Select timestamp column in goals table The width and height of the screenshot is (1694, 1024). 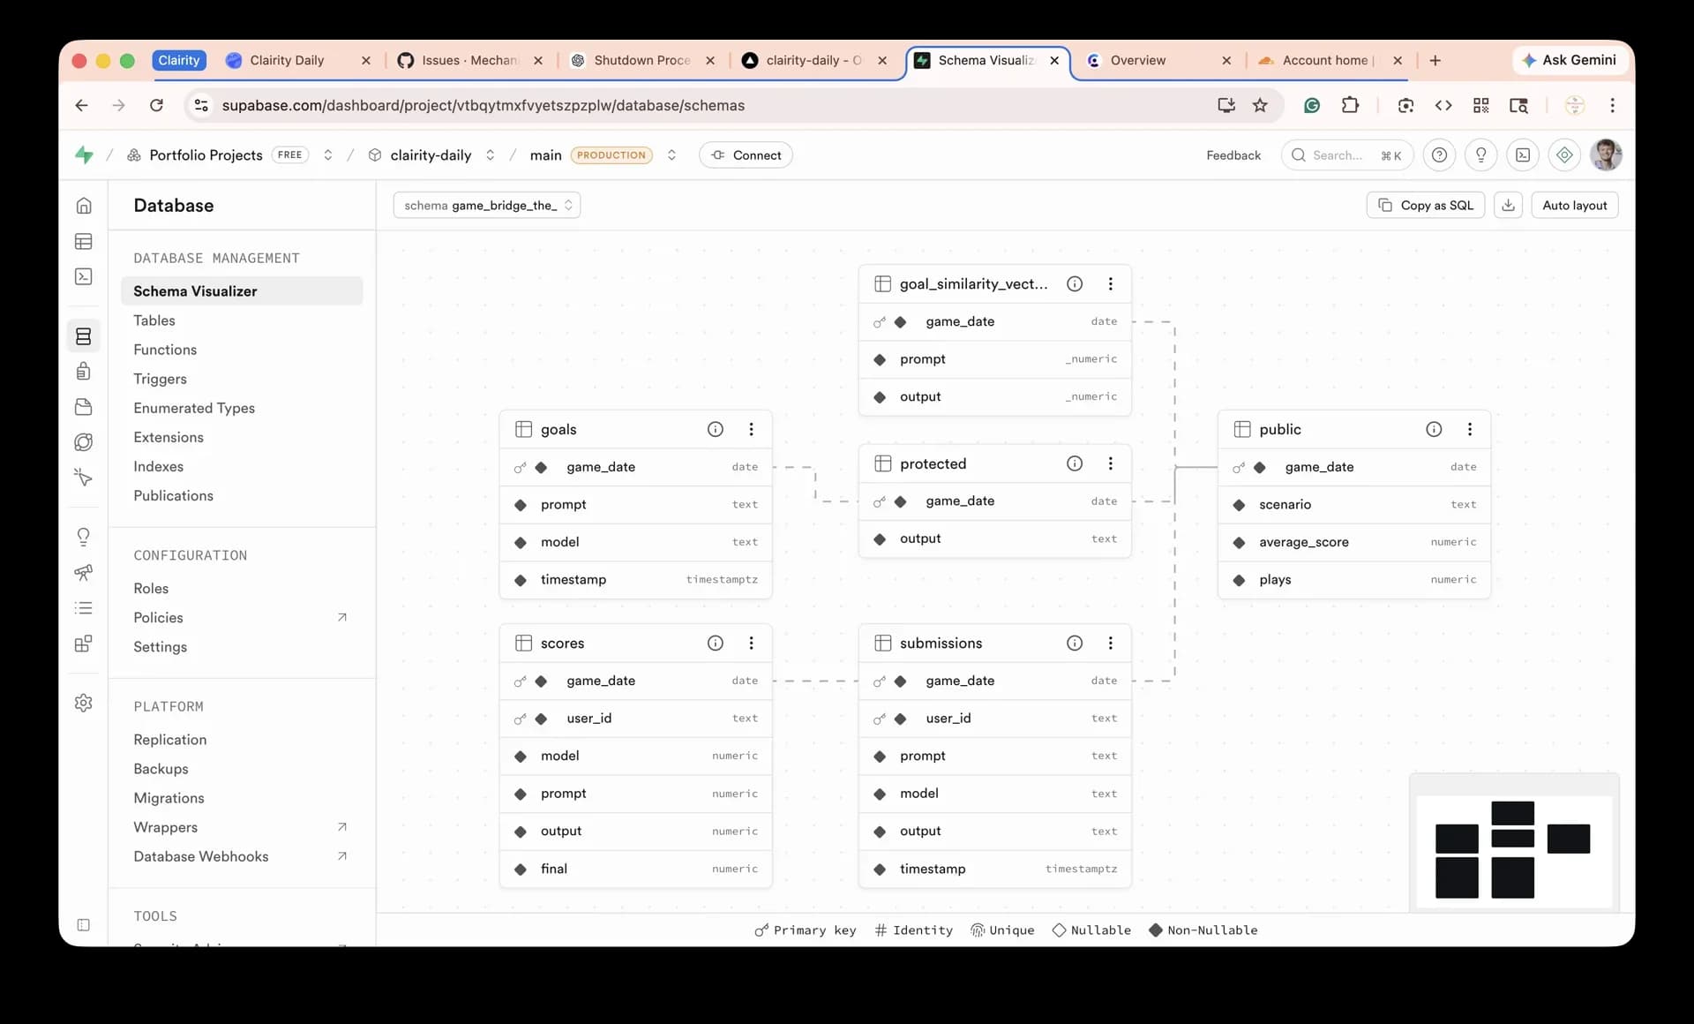(x=635, y=580)
